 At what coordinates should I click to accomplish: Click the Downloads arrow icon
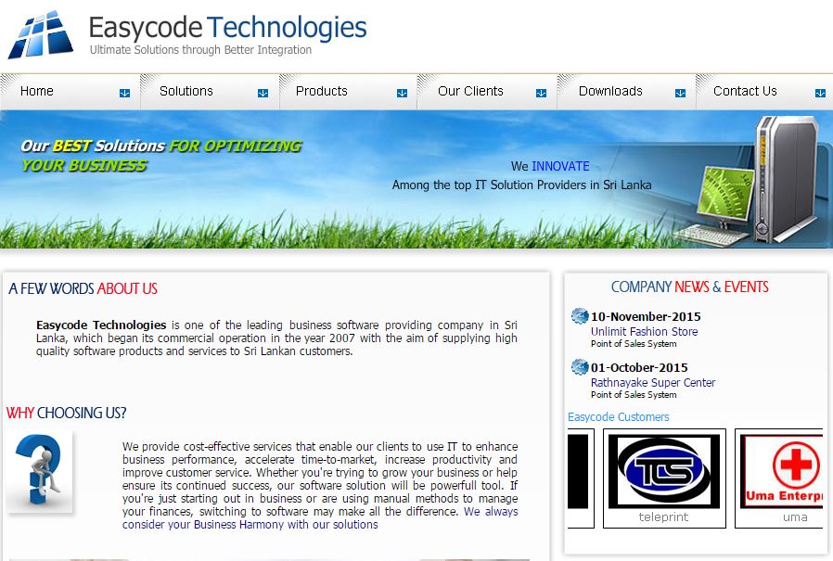coord(680,93)
